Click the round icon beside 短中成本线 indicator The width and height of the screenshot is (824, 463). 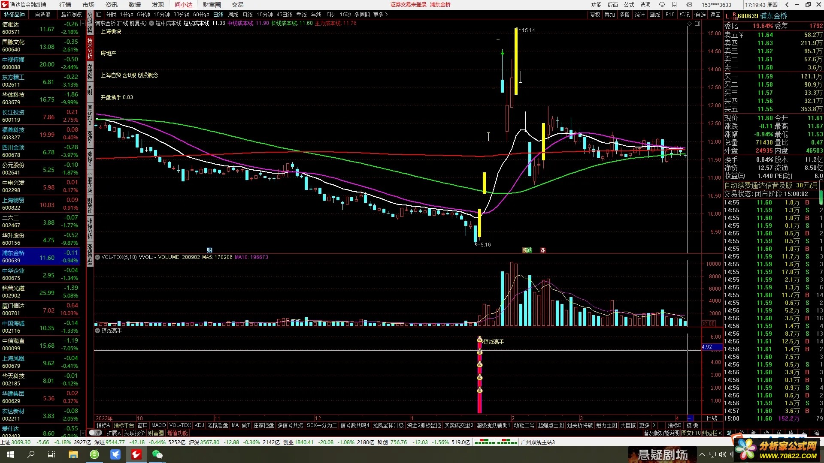[x=151, y=23]
